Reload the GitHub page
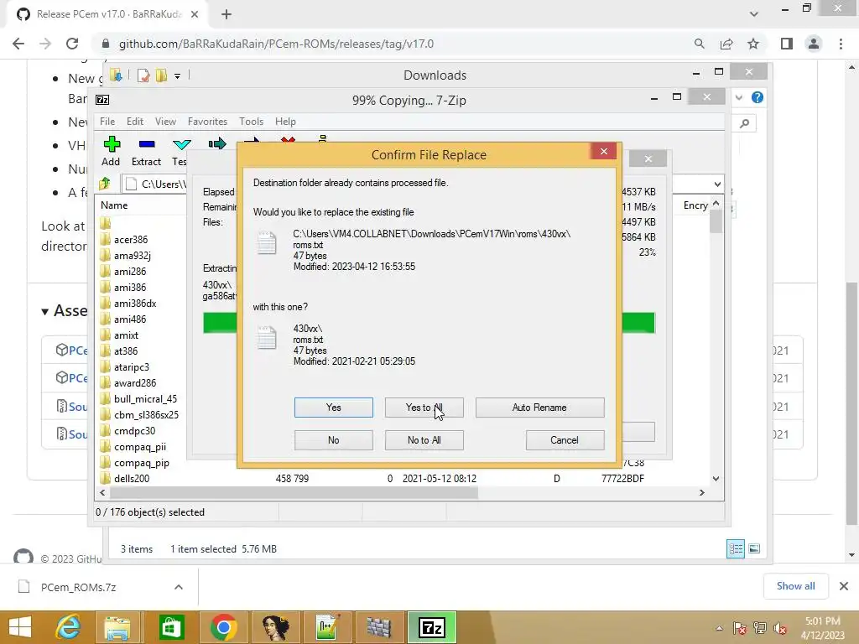 coord(72,44)
